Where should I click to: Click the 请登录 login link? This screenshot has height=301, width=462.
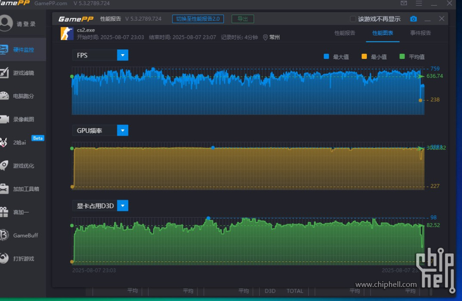(x=26, y=24)
